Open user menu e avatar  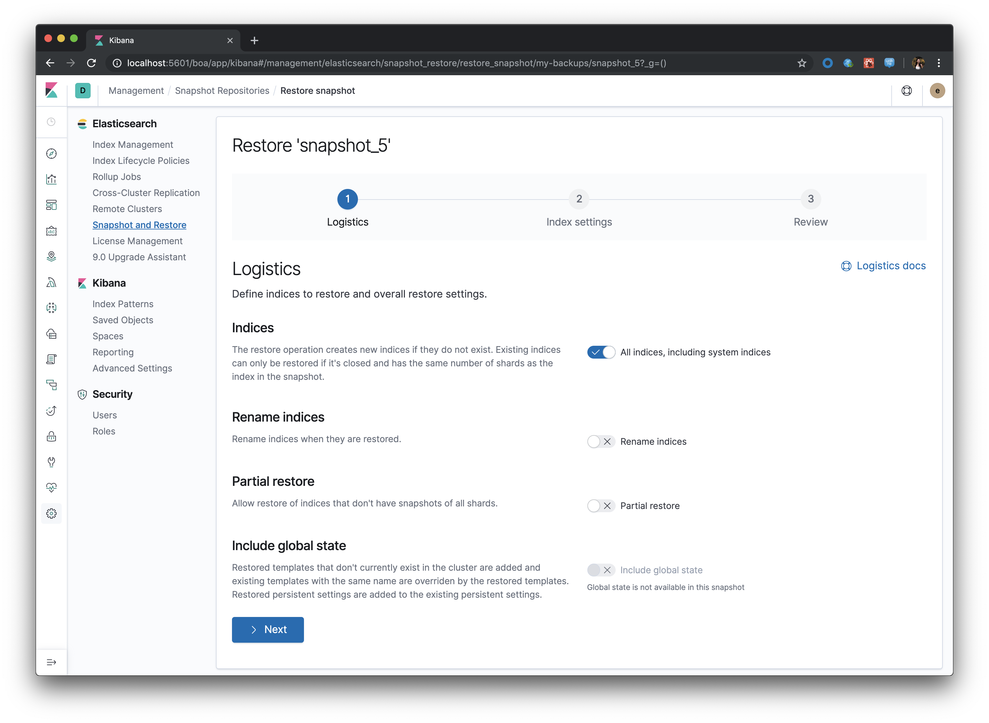pyautogui.click(x=937, y=91)
